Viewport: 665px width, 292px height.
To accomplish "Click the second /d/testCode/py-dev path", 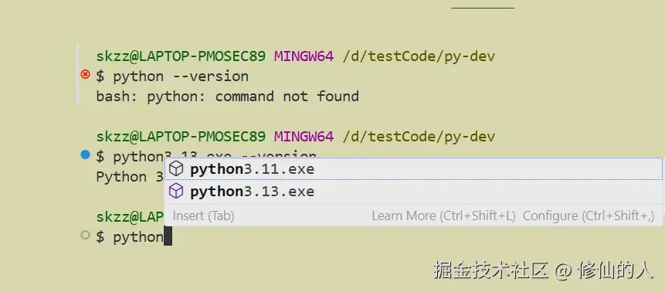I will (x=419, y=136).
